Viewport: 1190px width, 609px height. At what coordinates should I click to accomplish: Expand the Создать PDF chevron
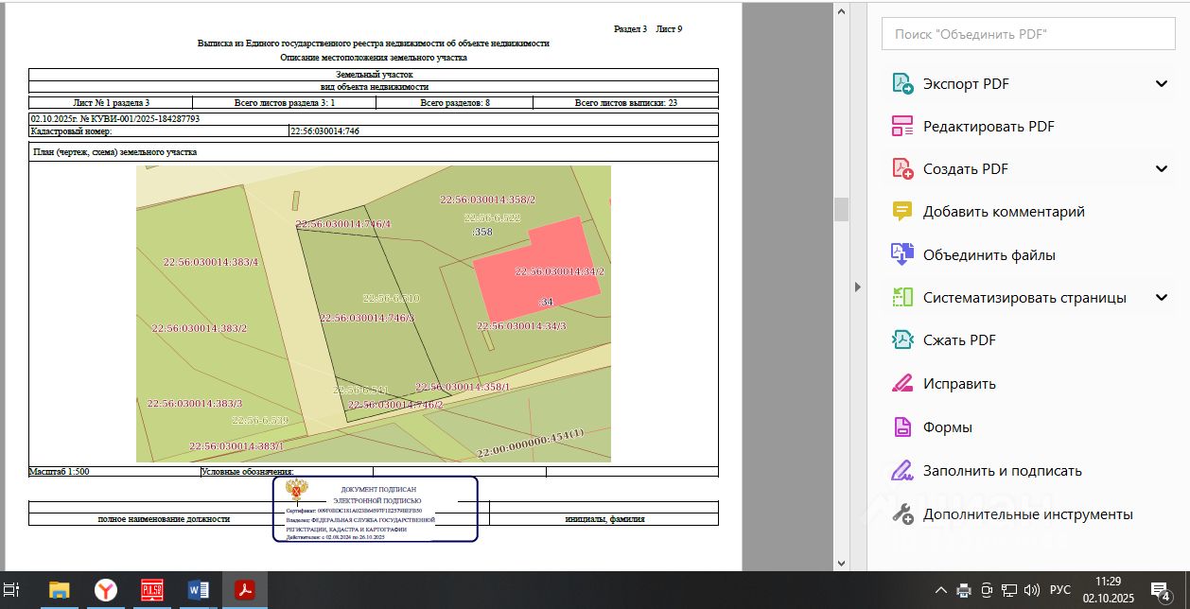pyautogui.click(x=1162, y=169)
